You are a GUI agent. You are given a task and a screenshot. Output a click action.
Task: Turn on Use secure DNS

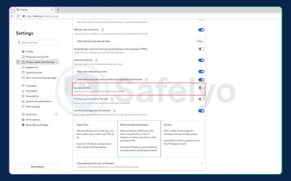pos(201,88)
